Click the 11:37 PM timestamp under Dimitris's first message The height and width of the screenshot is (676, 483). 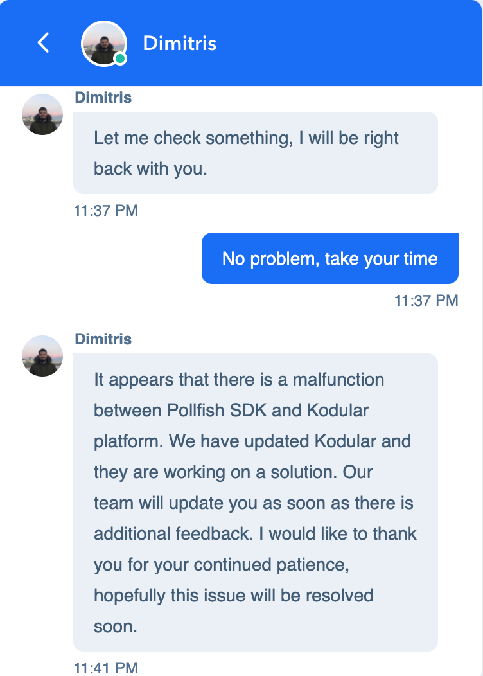105,210
